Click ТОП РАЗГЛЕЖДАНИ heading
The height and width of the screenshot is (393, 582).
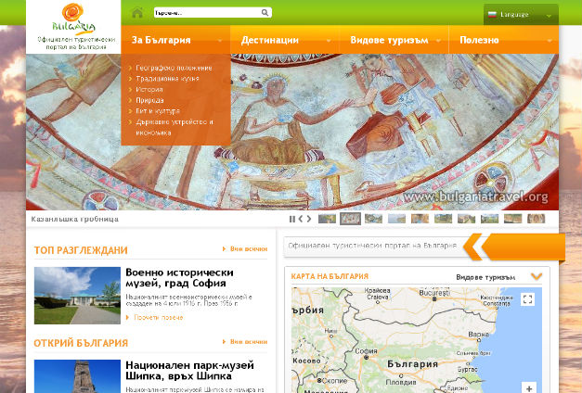[81, 250]
